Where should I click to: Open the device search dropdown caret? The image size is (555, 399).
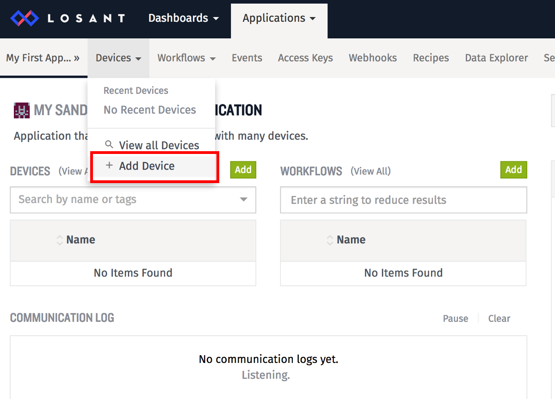(244, 200)
